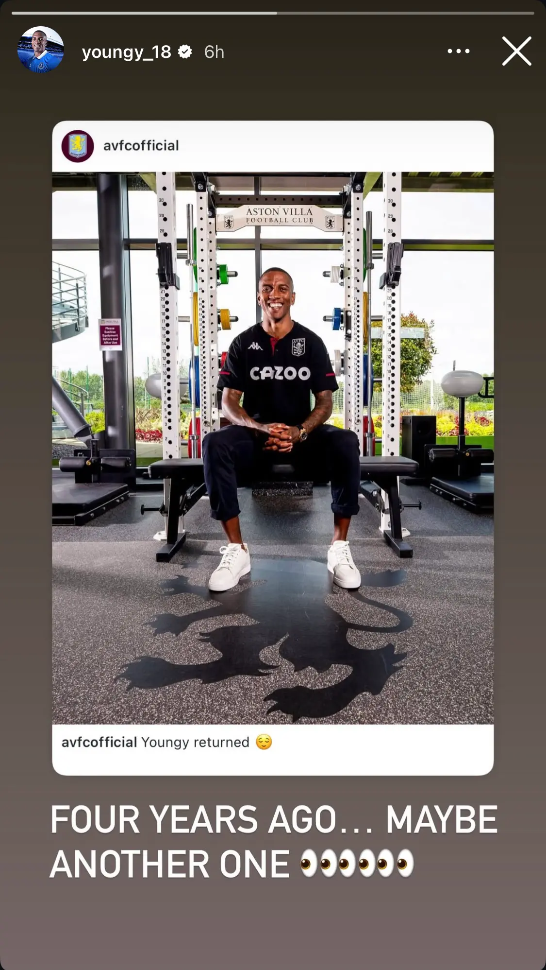Tap avfcofficial name in post header
This screenshot has height=970, width=546.
[x=141, y=146]
